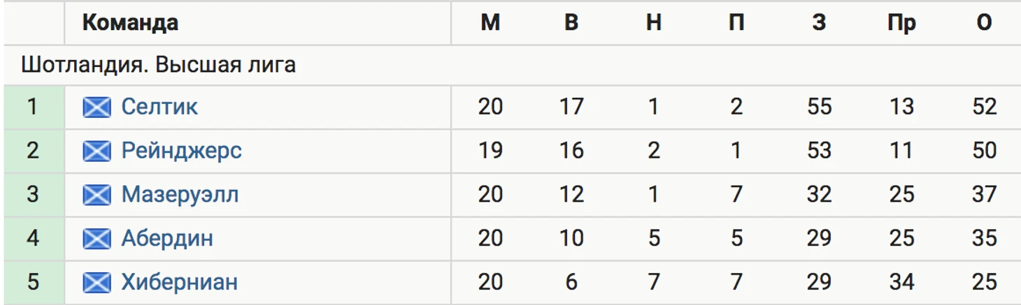The width and height of the screenshot is (1021, 305).
Task: Click the М matches column header
Action: (x=490, y=23)
